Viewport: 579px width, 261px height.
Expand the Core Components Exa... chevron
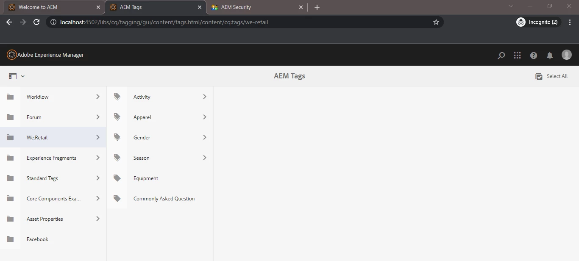click(x=98, y=198)
